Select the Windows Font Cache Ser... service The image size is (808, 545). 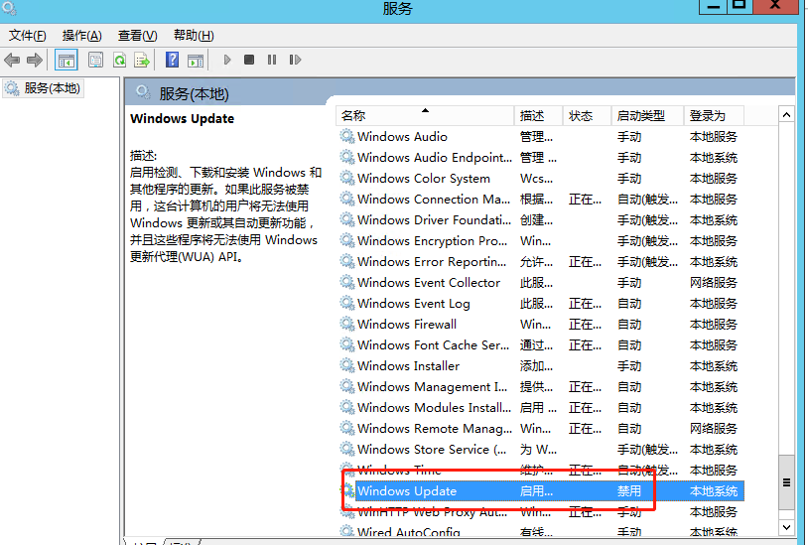coord(433,345)
